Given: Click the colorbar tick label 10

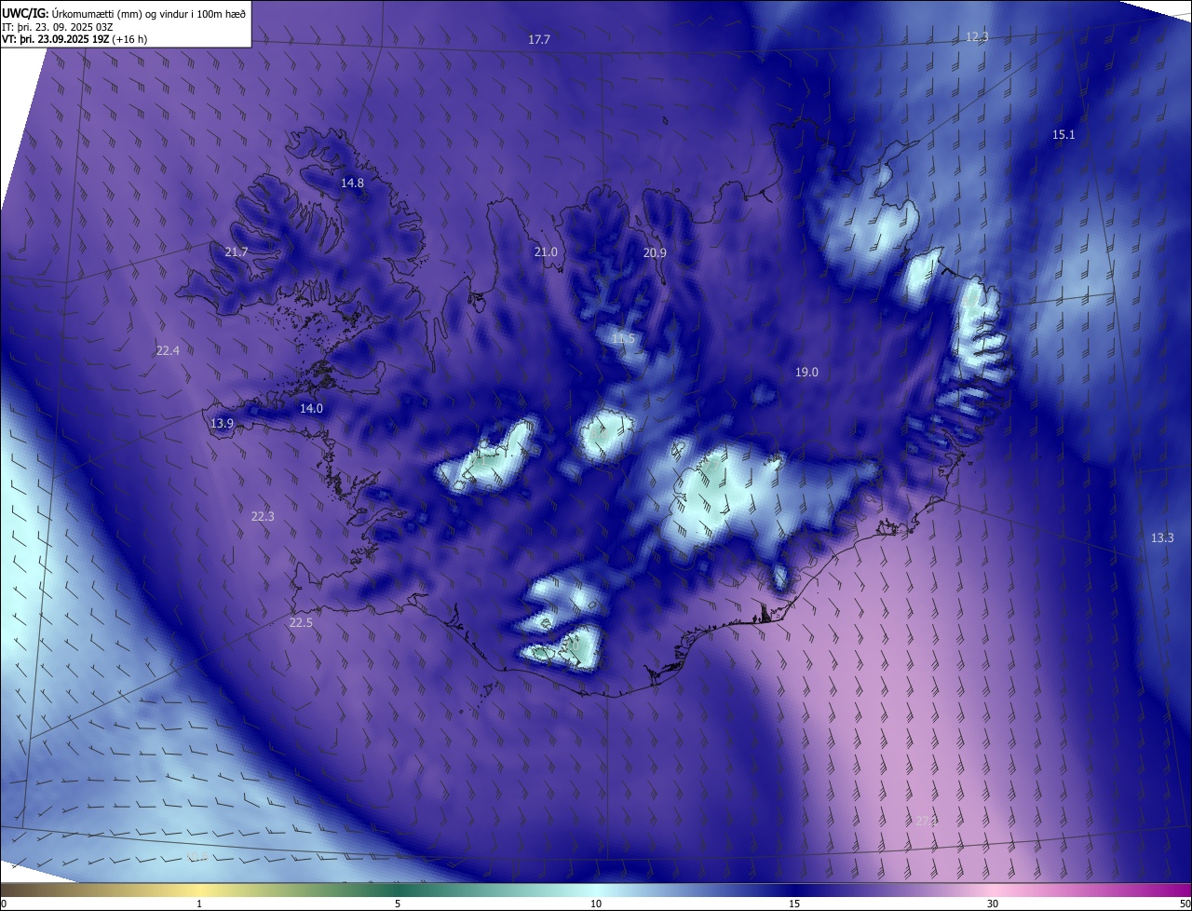Looking at the screenshot, I should pos(596,904).
